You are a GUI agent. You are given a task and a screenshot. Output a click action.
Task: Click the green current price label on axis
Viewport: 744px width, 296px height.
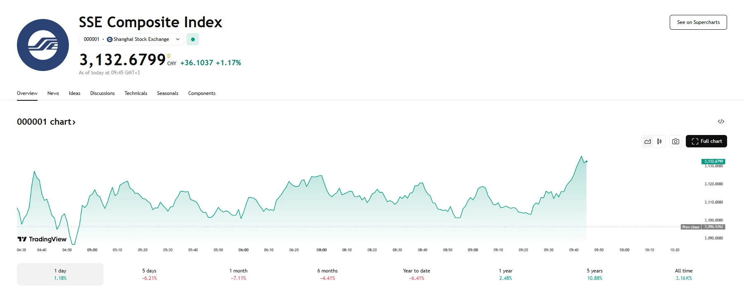[x=713, y=161]
